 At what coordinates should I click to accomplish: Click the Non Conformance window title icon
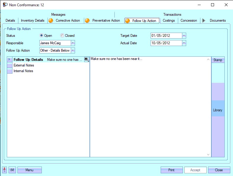(5, 5)
